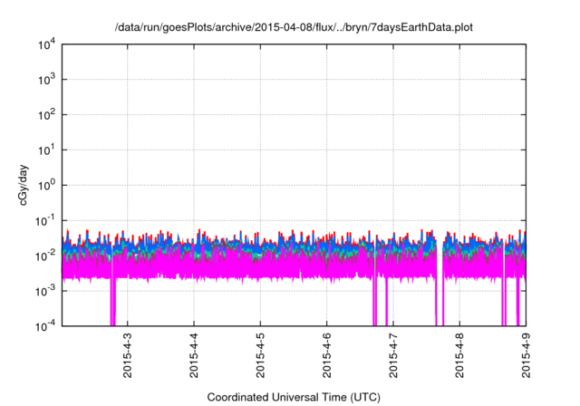Screen dimensions: 580x406
Task: Click the 10^4 y-axis tick label
Action: click(x=47, y=45)
